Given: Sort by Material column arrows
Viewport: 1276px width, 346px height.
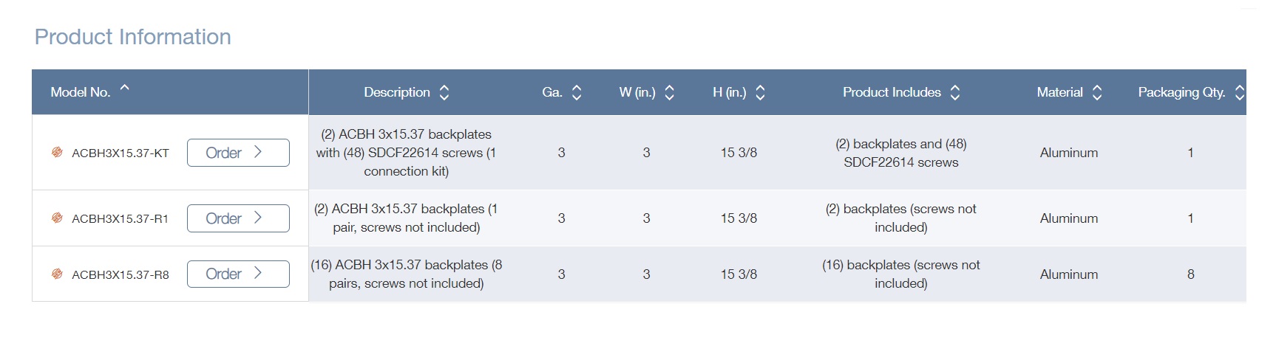Looking at the screenshot, I should tap(1097, 93).
